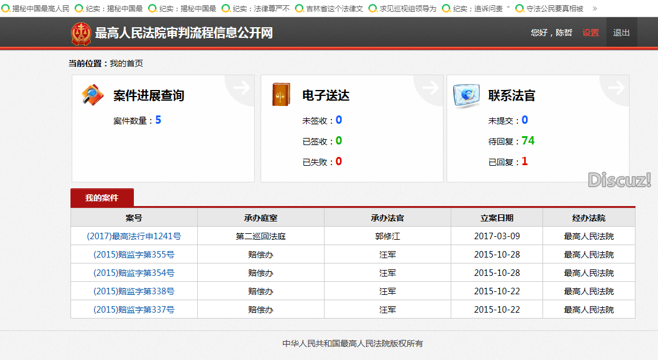The height and width of the screenshot is (360, 658).
Task: Click the arrow on 联系法官 card
Action: [x=616, y=88]
